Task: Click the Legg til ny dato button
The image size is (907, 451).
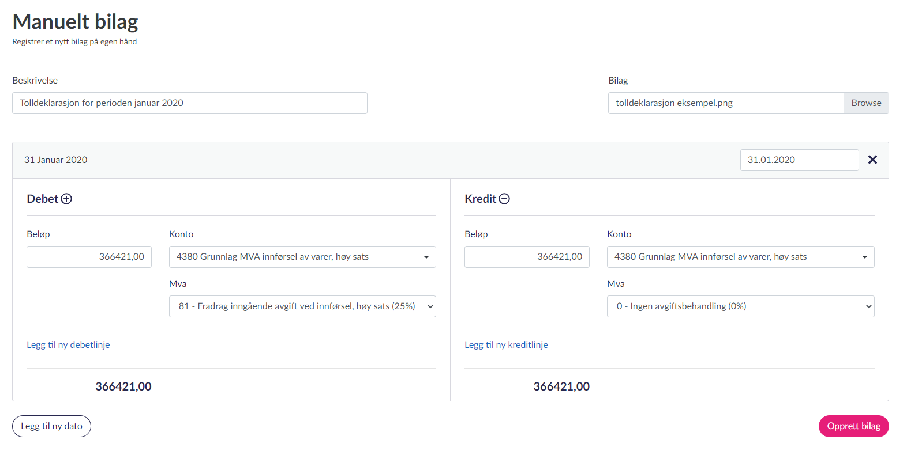Action: tap(51, 426)
